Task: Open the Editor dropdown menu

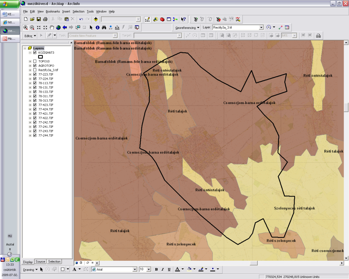Action: pyautogui.click(x=30, y=36)
